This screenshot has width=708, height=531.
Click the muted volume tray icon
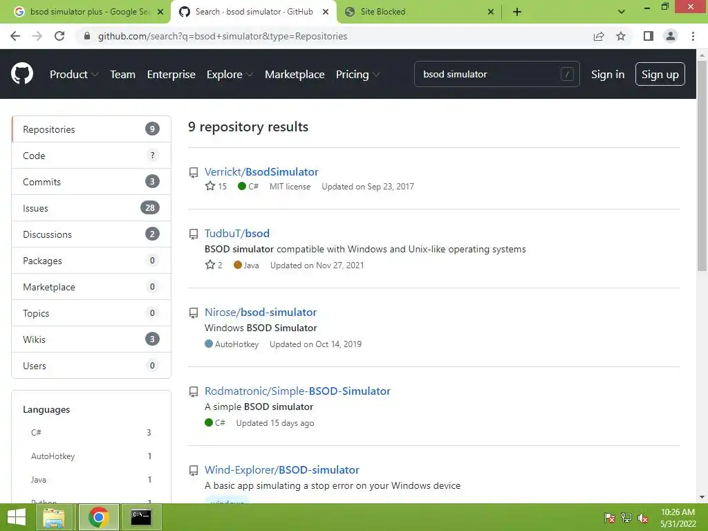tap(643, 518)
